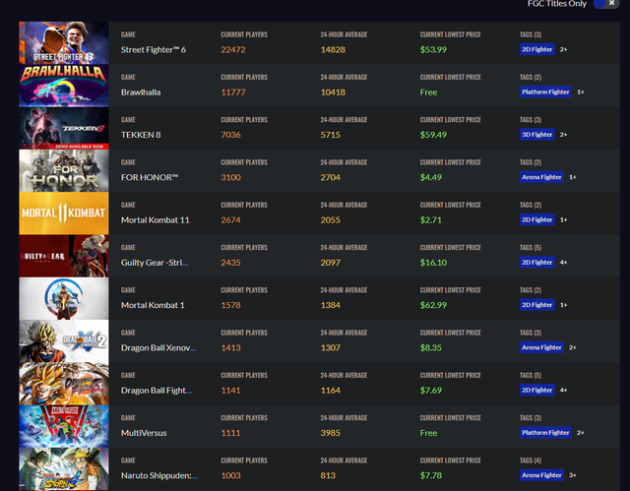630x491 pixels.
Task: Click the Dragon Ball Fight... game title
Action: pos(157,391)
